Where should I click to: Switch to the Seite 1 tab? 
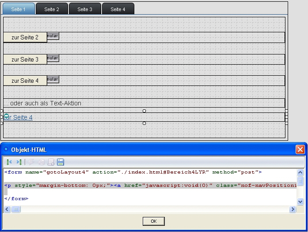(19, 9)
